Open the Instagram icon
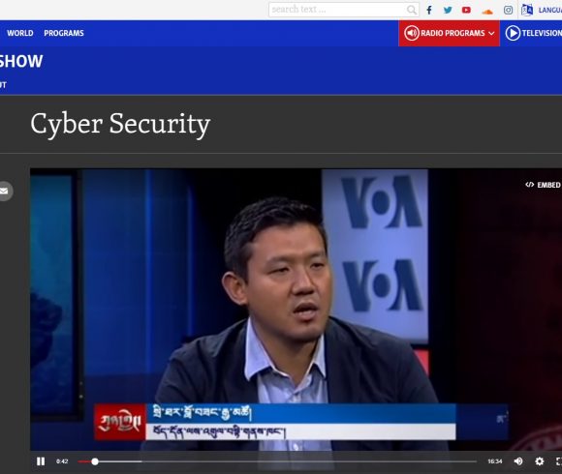 [x=508, y=10]
